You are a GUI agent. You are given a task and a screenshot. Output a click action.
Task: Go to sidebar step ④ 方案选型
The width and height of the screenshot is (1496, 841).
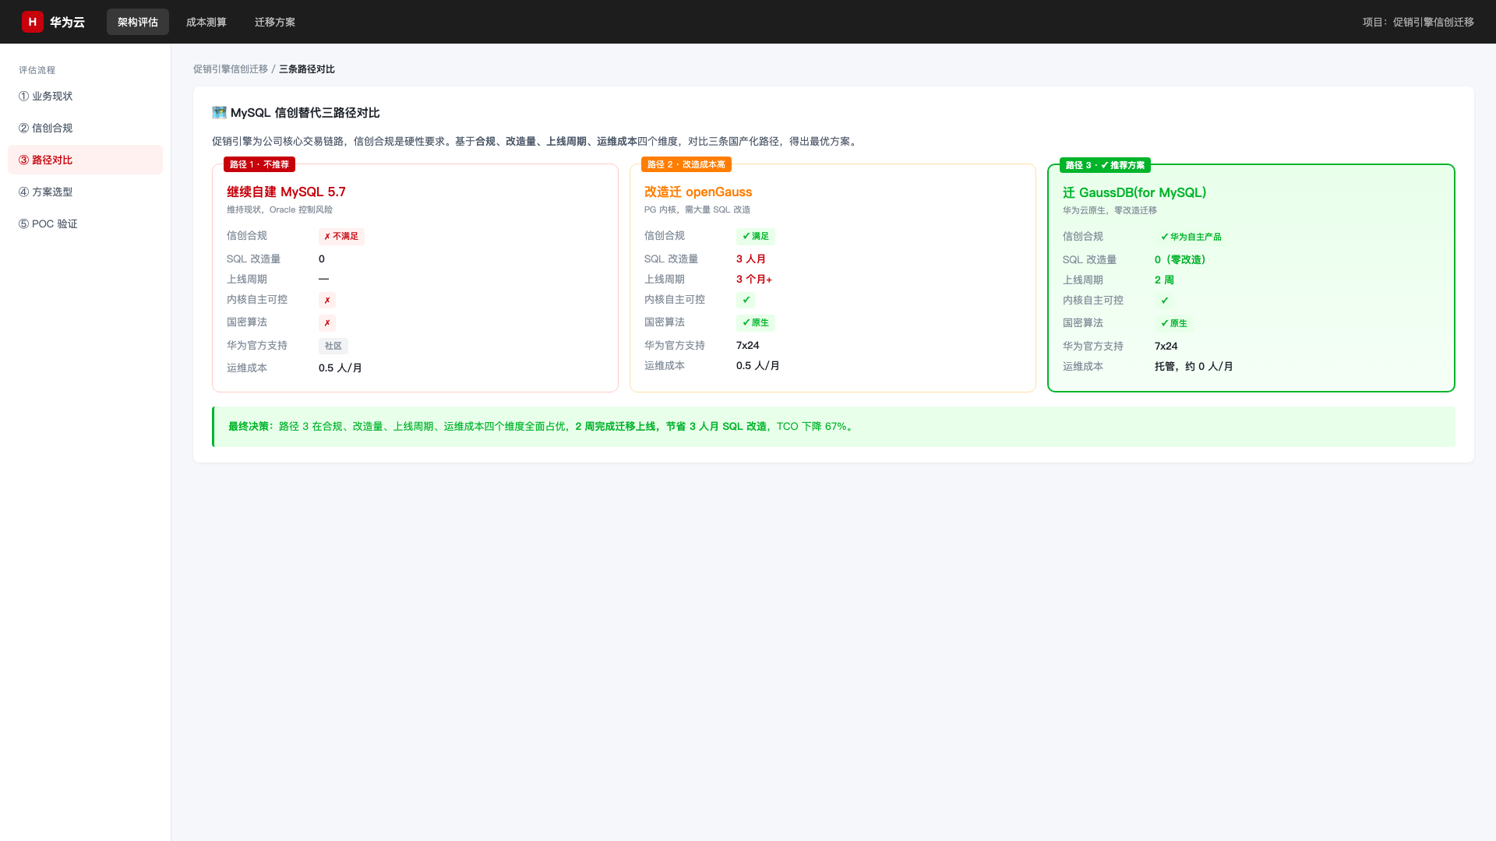pos(86,192)
